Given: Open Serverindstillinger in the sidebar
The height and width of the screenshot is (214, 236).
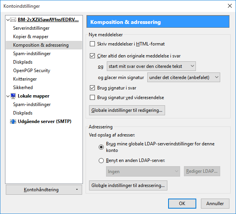Looking at the screenshot, I should click(x=31, y=28).
